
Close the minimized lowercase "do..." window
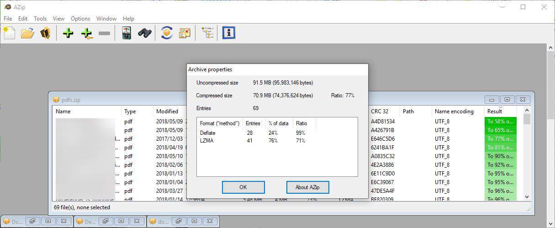210,221
